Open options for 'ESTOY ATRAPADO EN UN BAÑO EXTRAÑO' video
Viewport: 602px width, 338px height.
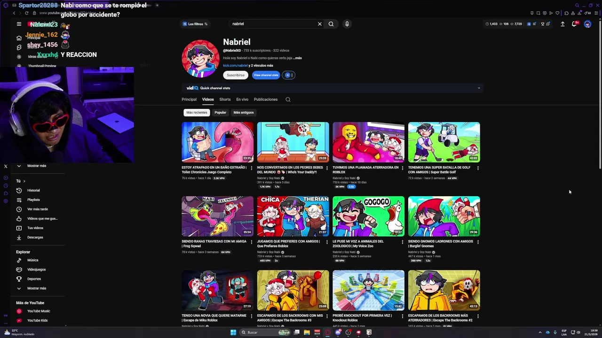(252, 168)
